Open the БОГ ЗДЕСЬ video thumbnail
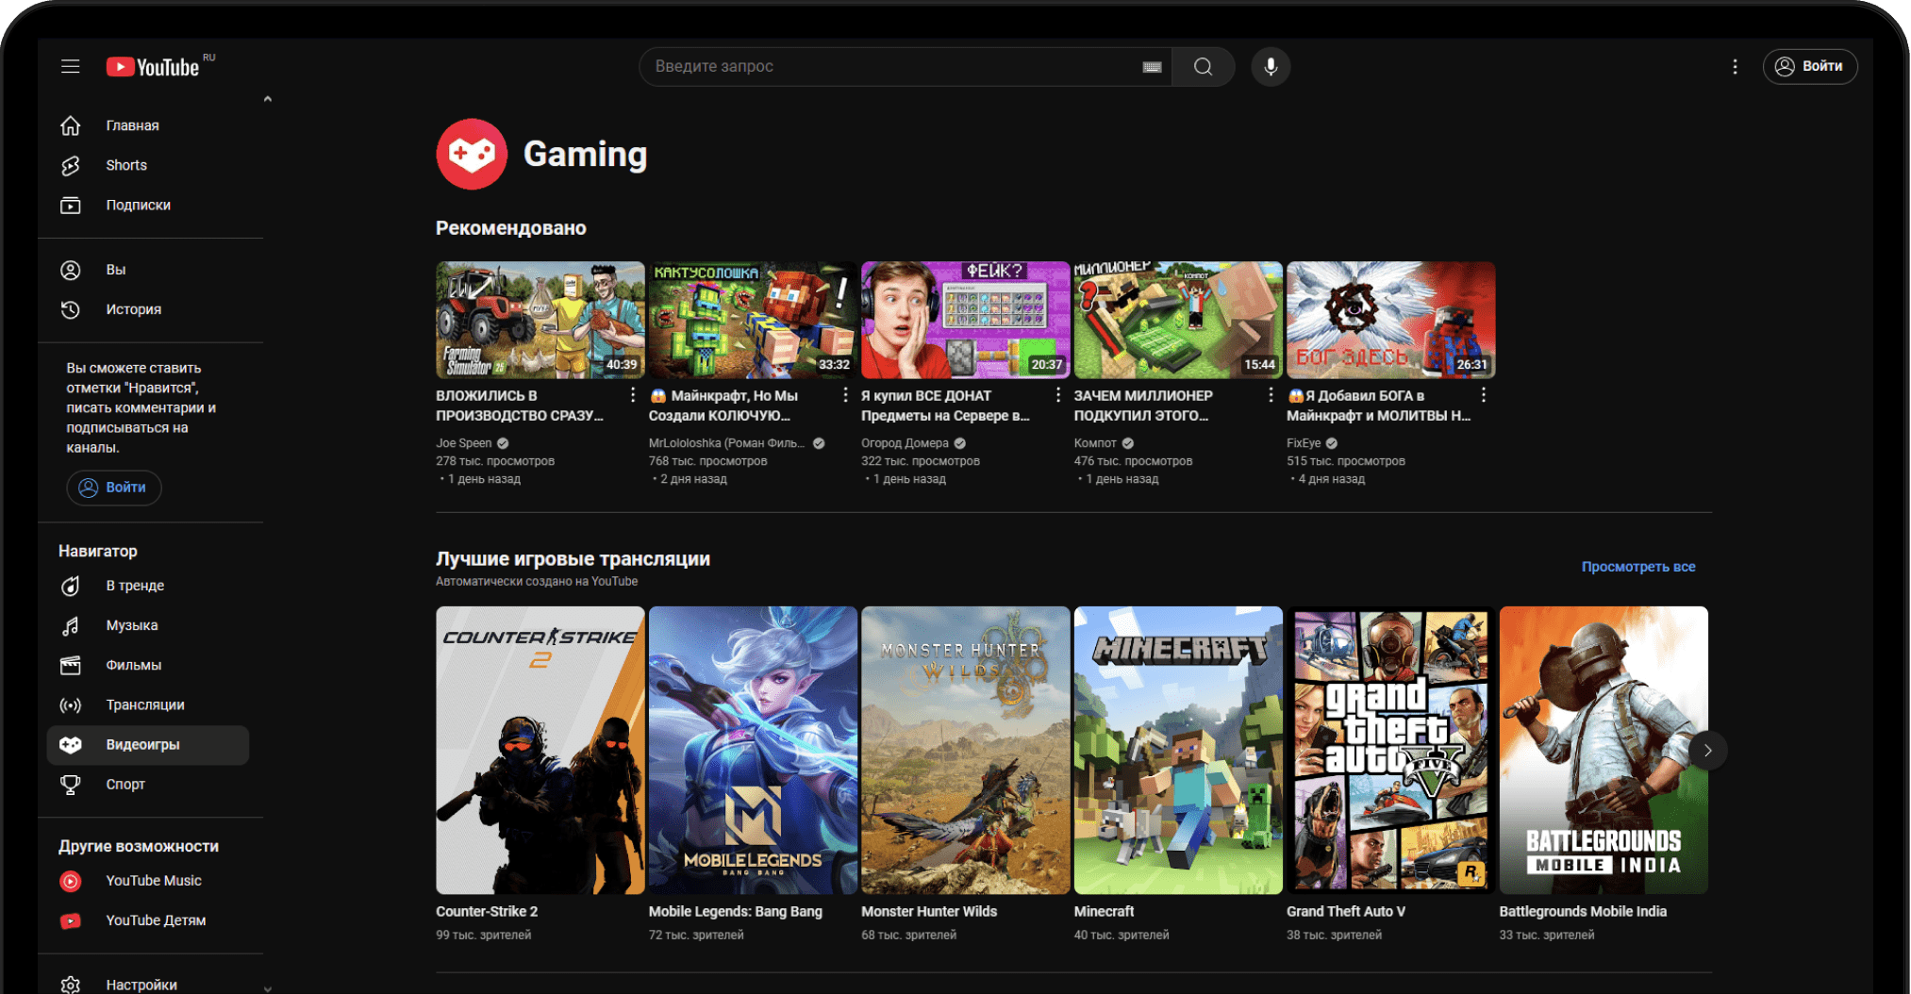Screen dimensions: 1911x994 1391,320
